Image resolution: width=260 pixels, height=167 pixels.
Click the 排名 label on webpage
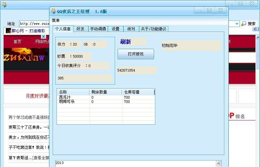point(240,117)
